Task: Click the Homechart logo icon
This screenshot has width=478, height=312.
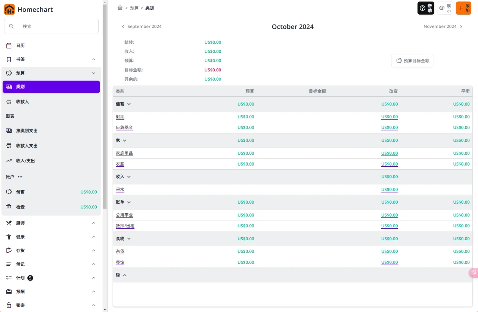Action: click(9, 9)
